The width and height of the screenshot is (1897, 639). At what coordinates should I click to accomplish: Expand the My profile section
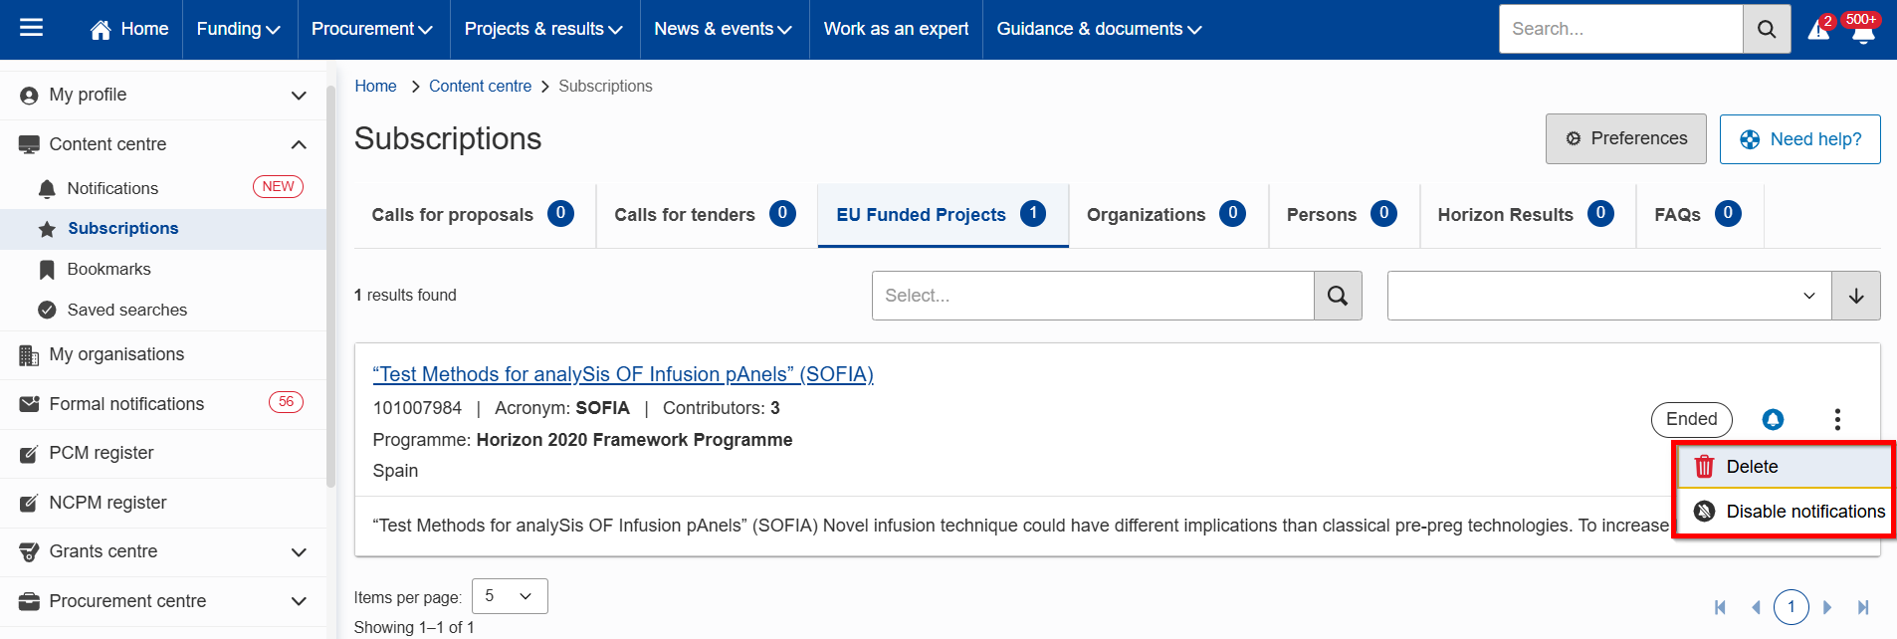tap(299, 96)
